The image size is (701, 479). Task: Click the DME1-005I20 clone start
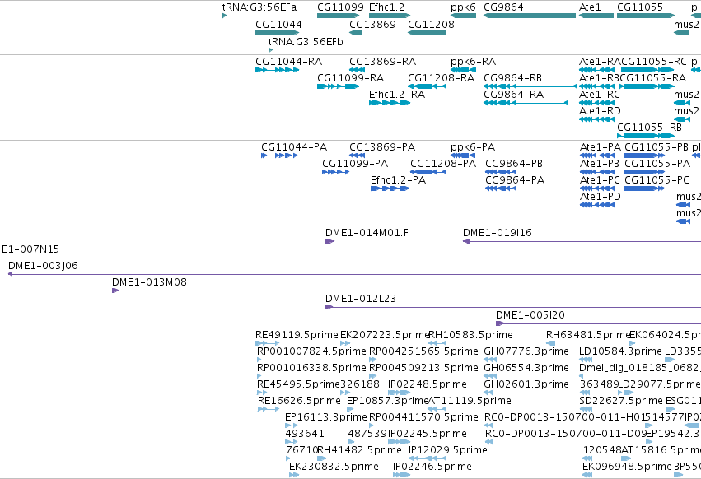click(500, 324)
